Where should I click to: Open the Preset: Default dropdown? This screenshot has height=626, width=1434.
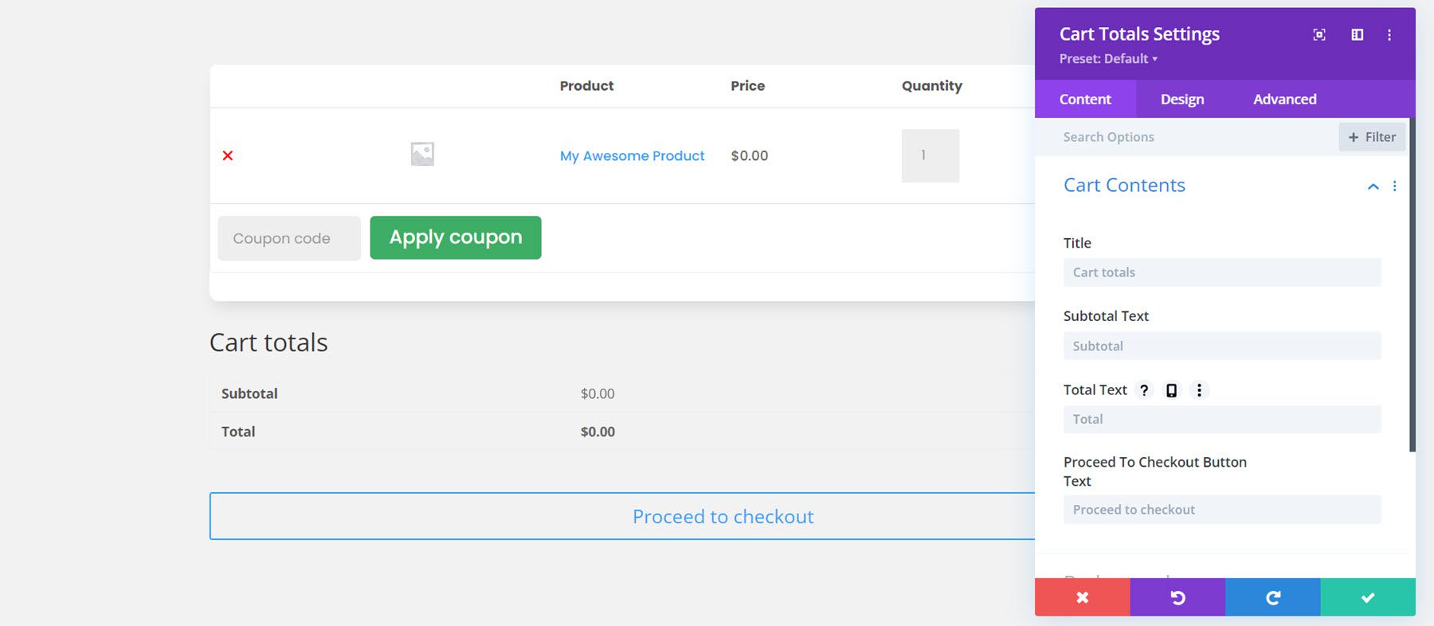[x=1108, y=59]
